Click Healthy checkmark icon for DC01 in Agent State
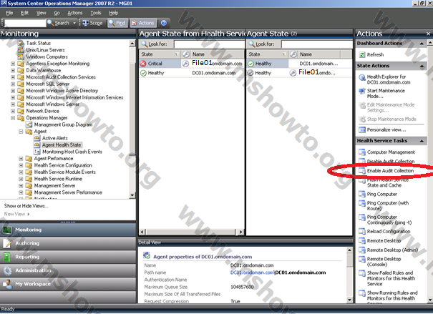The image size is (433, 314). coord(250,64)
